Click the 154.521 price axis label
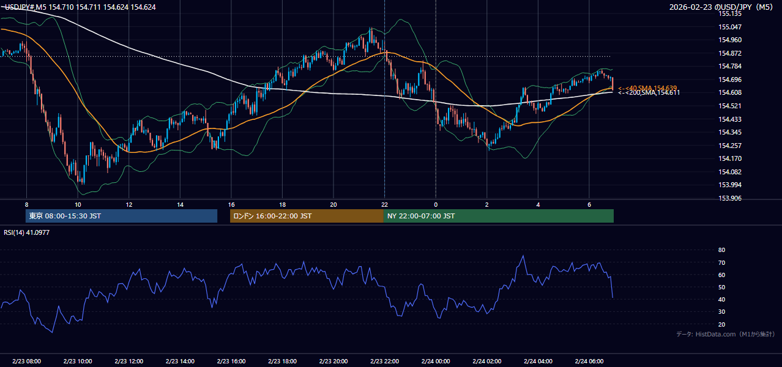 click(729, 106)
